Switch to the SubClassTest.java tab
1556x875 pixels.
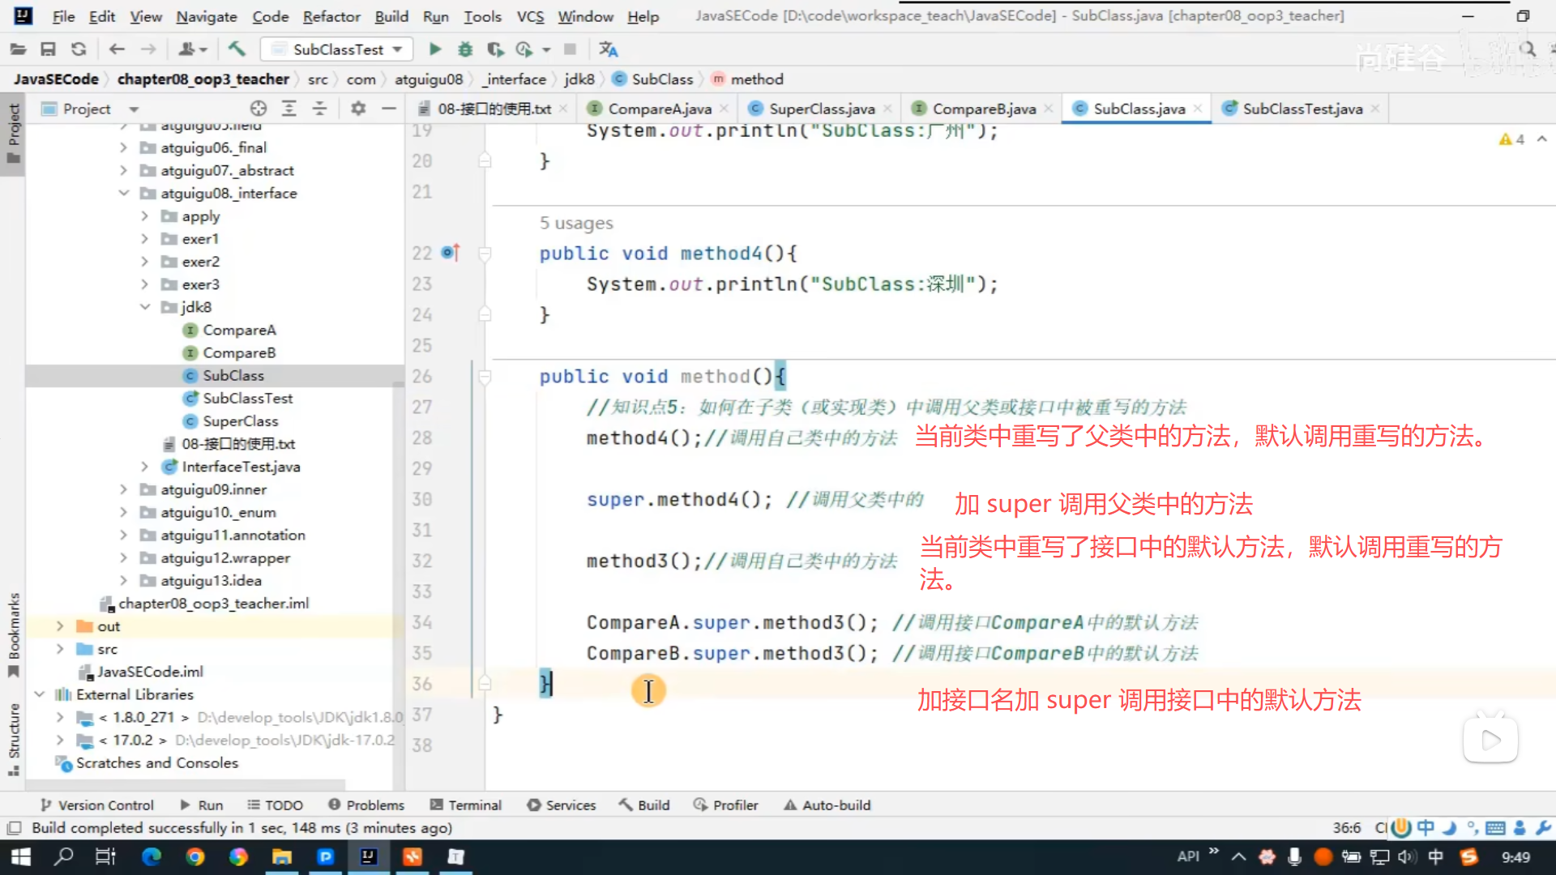(1302, 109)
